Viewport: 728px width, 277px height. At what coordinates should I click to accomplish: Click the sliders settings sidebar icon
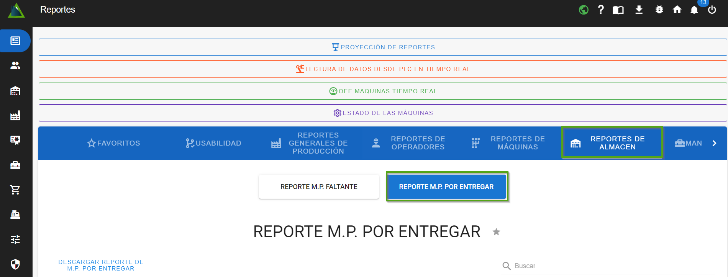15,240
